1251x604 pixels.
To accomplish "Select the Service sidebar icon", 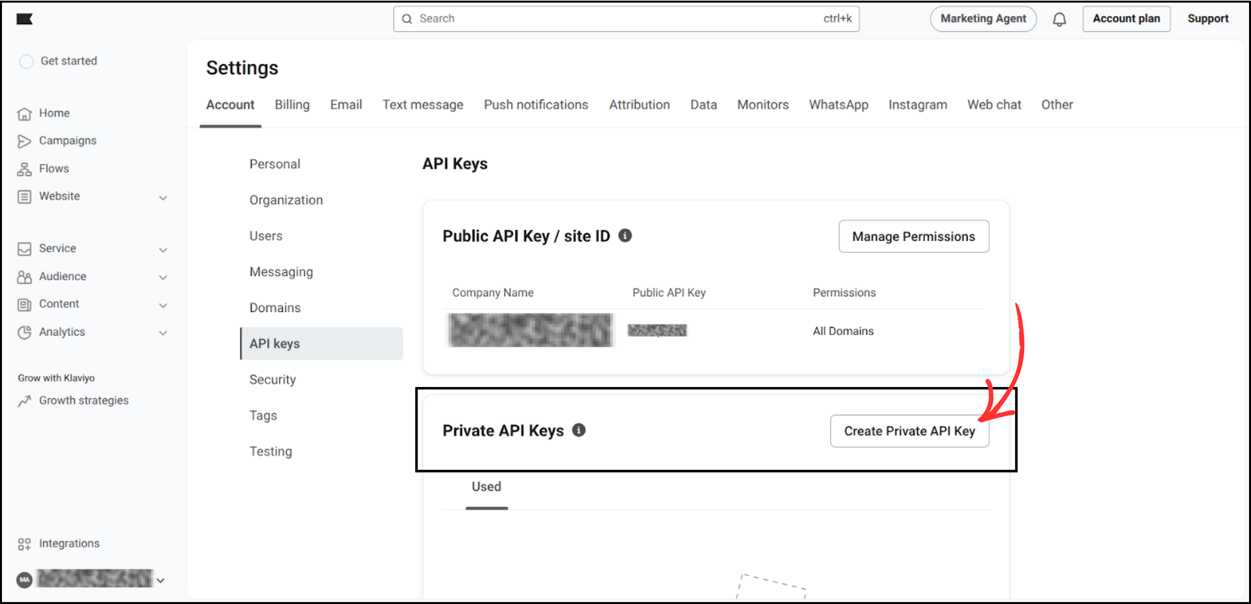I will [24, 248].
